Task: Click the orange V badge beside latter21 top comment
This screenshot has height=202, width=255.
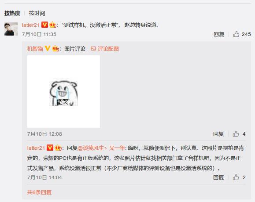Action: pos(44,25)
